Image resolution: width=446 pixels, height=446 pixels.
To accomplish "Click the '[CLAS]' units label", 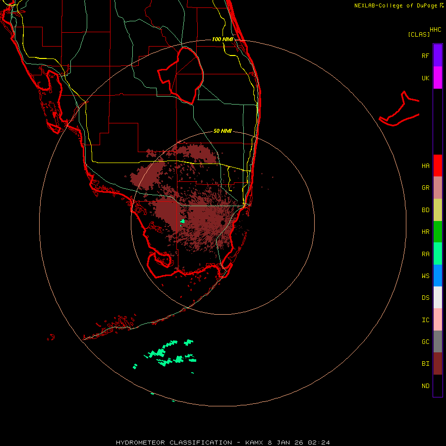I will pos(419,34).
